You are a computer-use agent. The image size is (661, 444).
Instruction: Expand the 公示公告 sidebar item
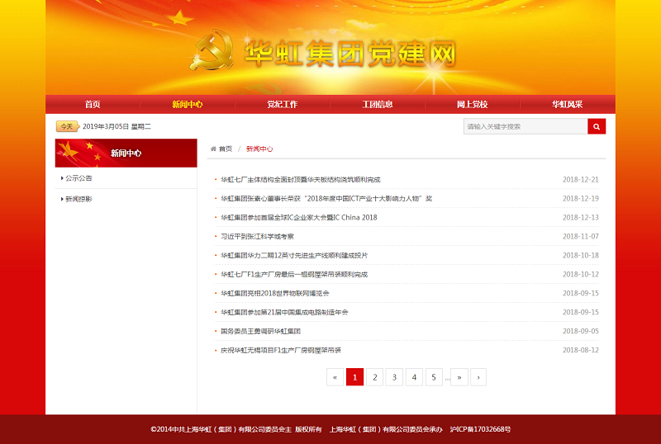pyautogui.click(x=78, y=178)
